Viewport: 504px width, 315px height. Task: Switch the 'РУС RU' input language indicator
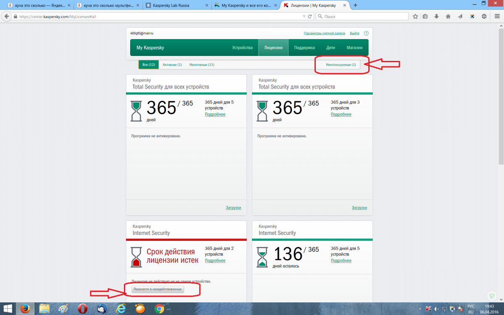click(x=471, y=309)
